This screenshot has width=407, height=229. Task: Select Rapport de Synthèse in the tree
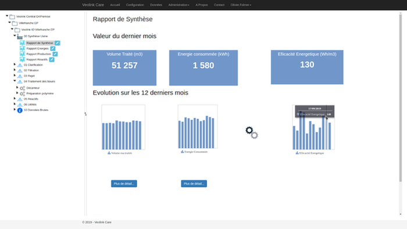[40, 43]
